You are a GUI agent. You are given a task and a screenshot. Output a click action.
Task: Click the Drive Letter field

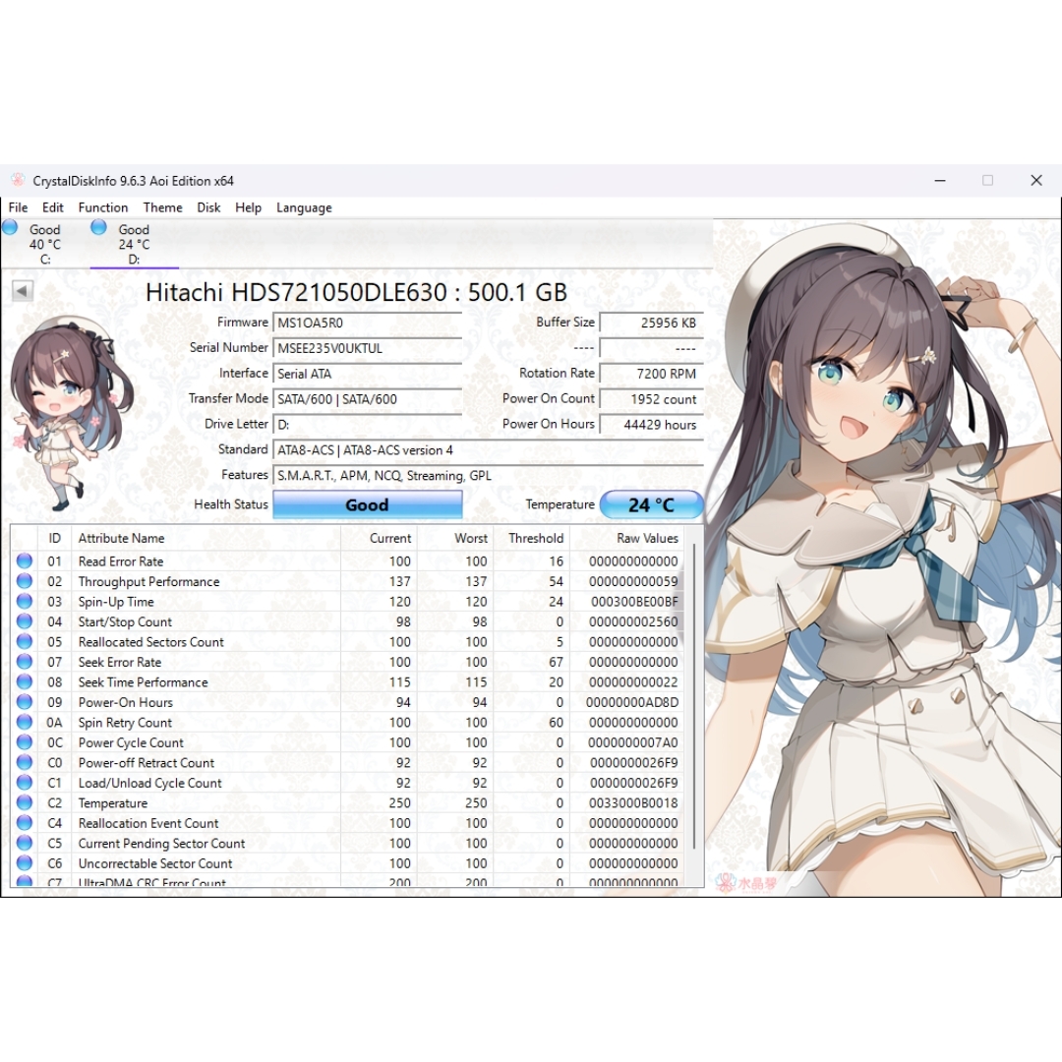[367, 425]
